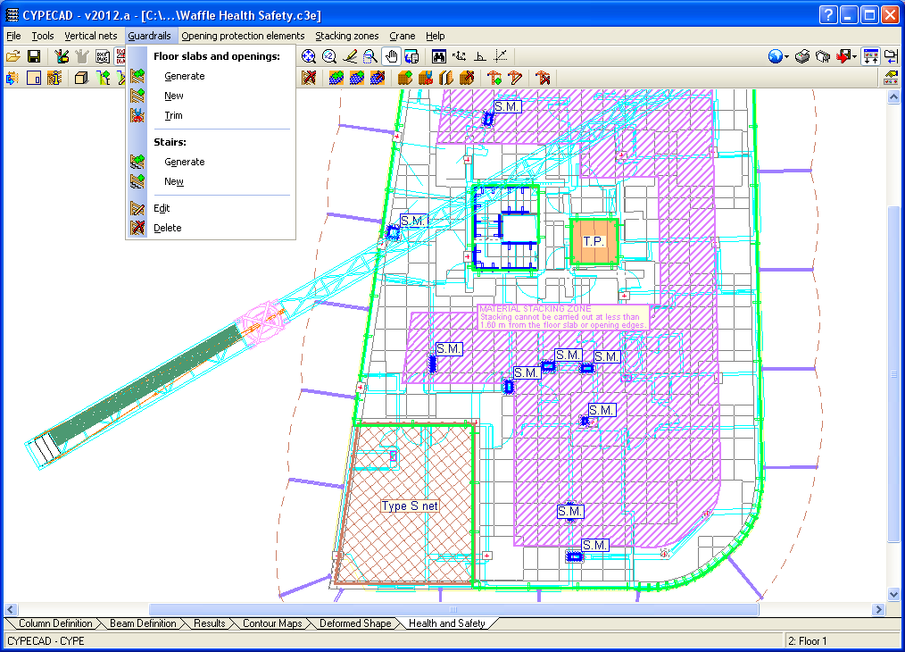This screenshot has width=905, height=652.
Task: Expand the export red-arrow dropdown
Action: tap(854, 57)
